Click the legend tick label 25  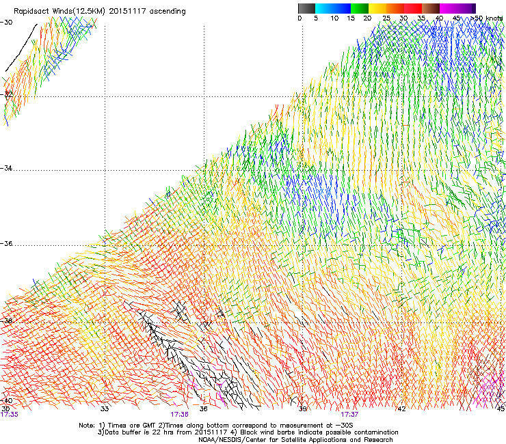pos(386,18)
